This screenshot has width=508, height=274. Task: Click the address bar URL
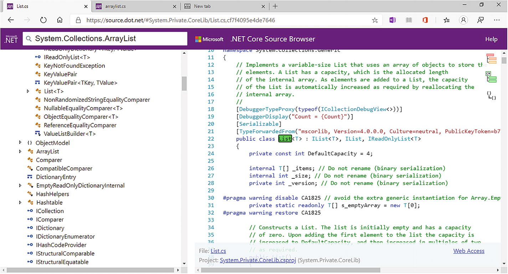pos(181,20)
